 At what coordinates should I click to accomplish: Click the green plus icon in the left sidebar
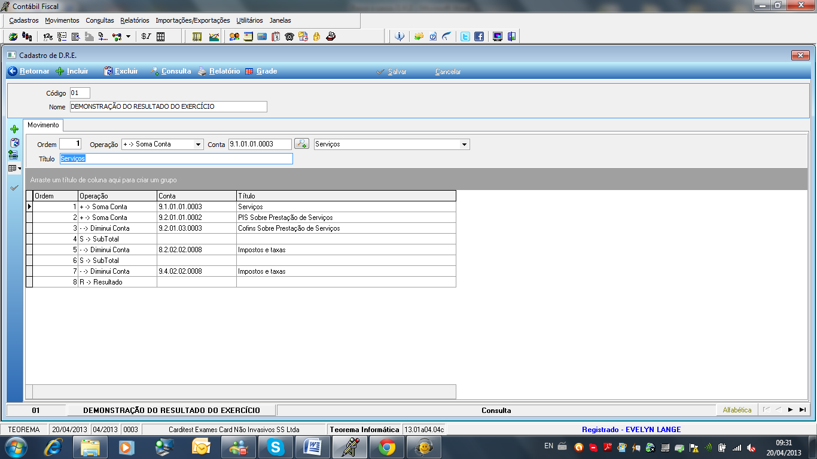14,129
